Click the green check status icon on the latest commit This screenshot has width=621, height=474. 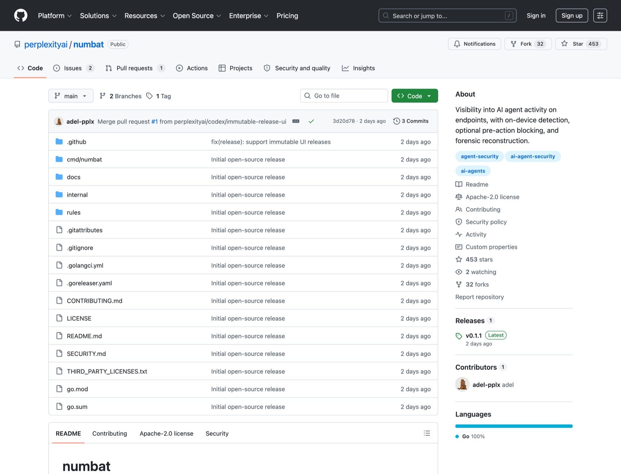tap(311, 121)
